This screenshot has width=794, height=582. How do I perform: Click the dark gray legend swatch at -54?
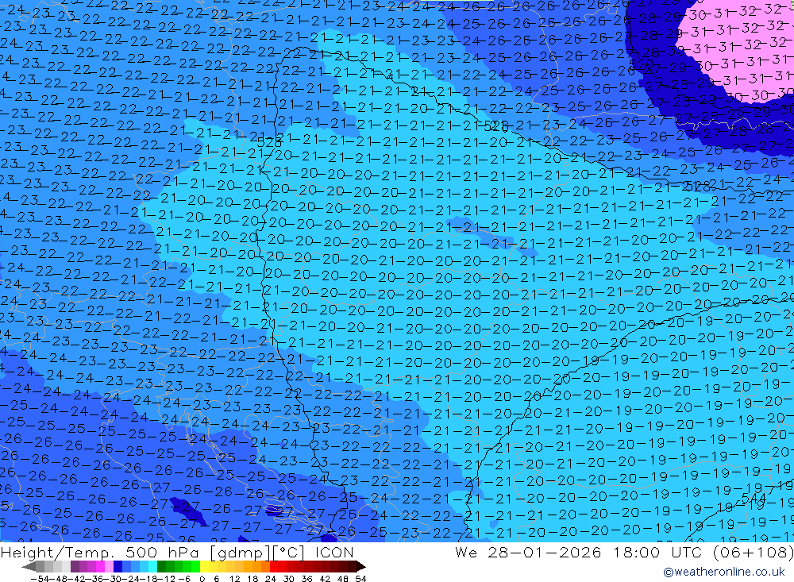pos(40,566)
